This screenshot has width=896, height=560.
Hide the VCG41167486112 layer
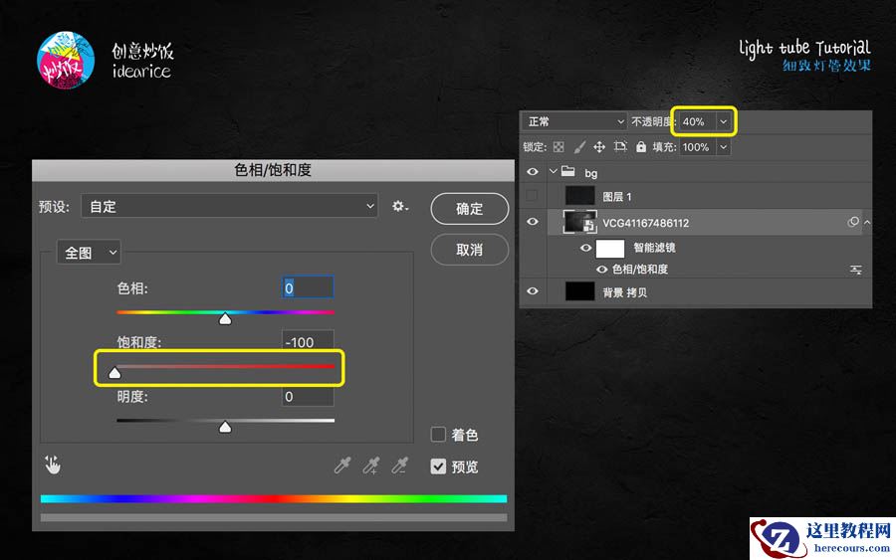pos(532,222)
